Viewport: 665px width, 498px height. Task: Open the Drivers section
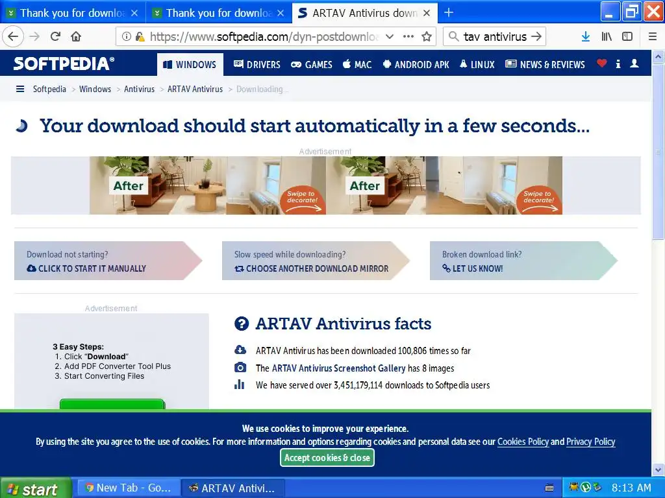(x=257, y=64)
